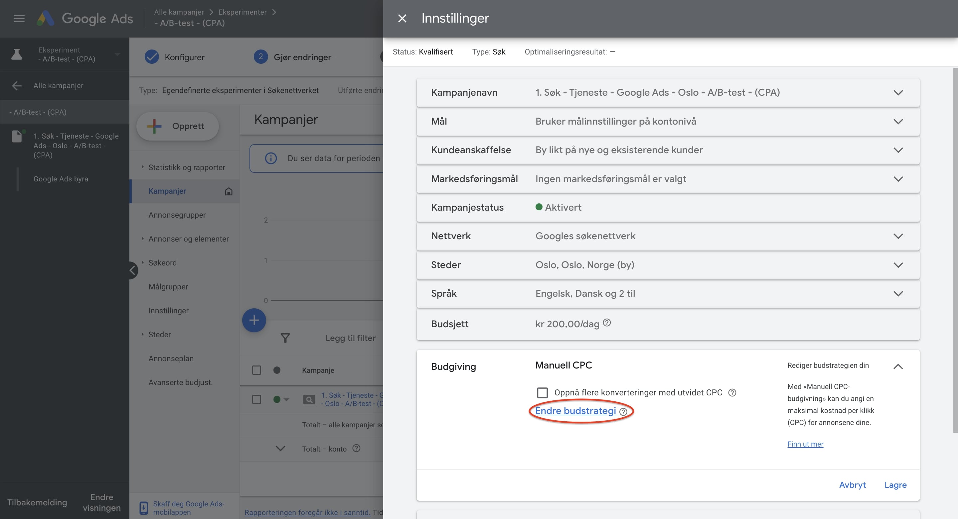Click the Budsjett help question mark icon

606,323
